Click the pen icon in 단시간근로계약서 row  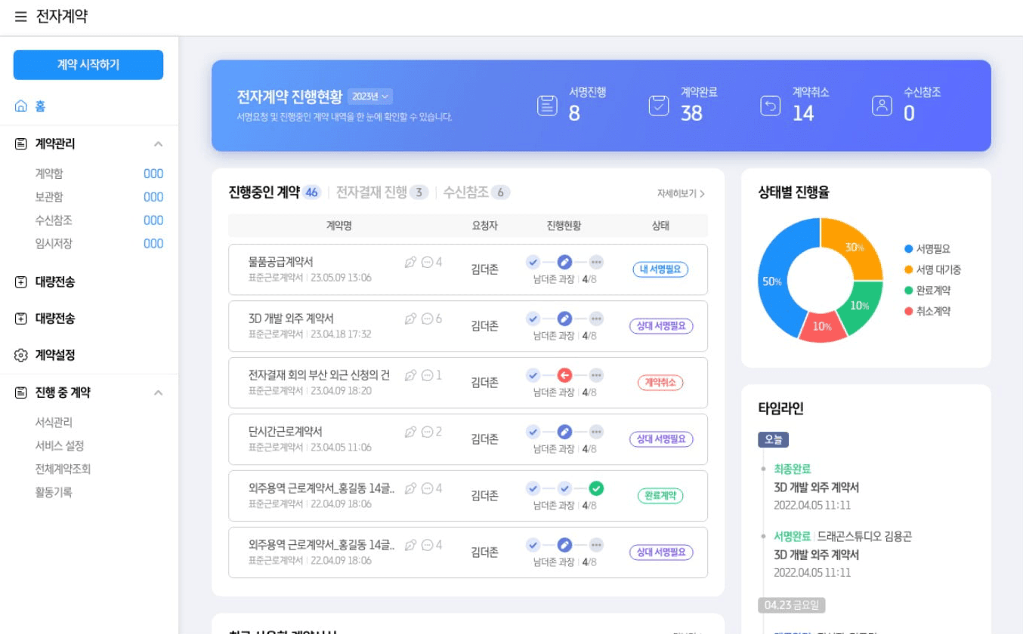pos(410,432)
